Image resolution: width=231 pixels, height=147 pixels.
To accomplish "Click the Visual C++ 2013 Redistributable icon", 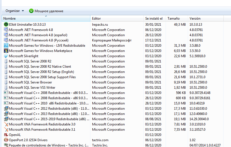I will pyautogui.click(x=6, y=114).
